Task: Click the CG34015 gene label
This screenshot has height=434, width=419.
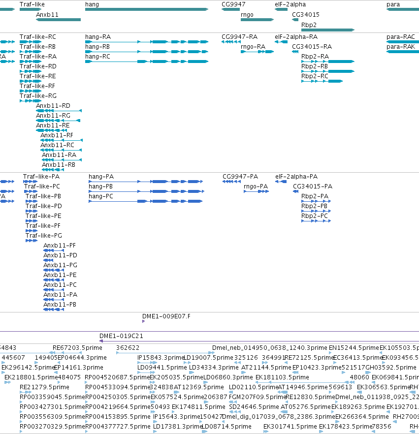Action: (306, 15)
